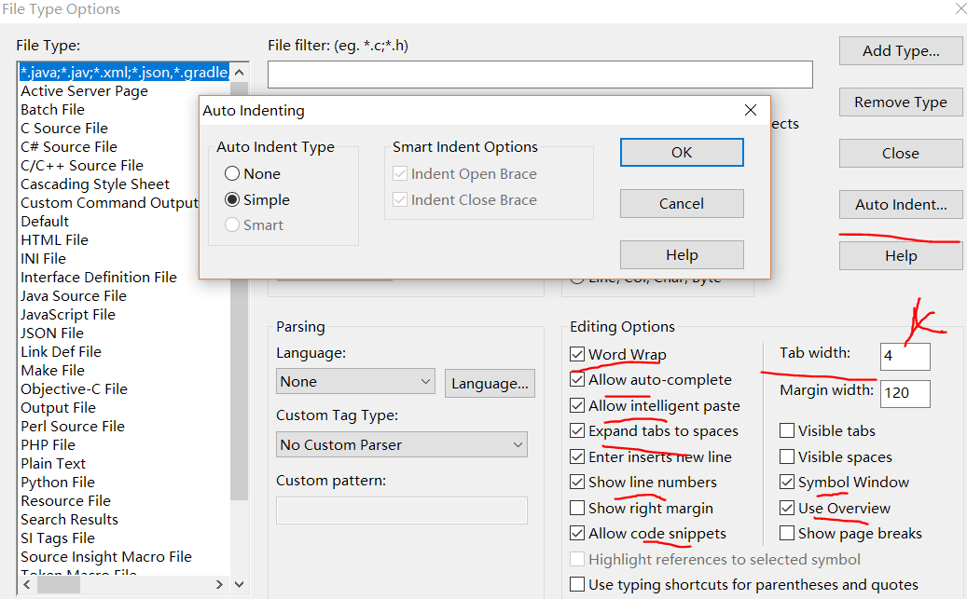Select the None auto indent type
967x599 pixels.
click(x=233, y=174)
